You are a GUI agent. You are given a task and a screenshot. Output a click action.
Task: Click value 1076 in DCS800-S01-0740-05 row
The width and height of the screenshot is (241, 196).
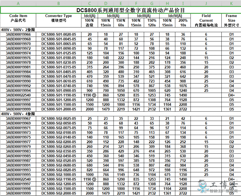(183, 86)
